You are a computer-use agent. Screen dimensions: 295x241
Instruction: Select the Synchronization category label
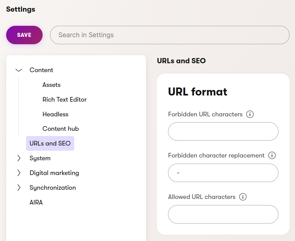[52, 188]
